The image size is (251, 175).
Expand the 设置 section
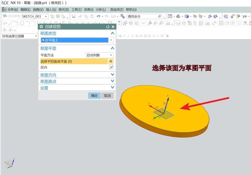(112, 88)
